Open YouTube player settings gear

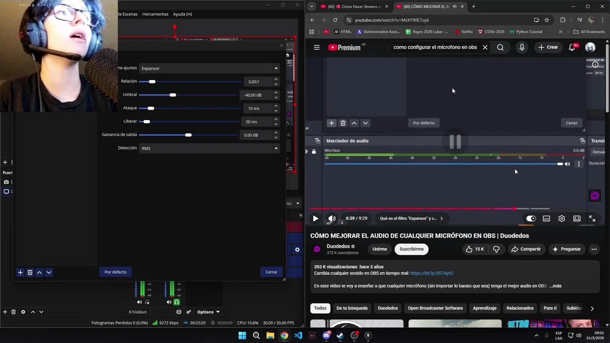(x=561, y=219)
